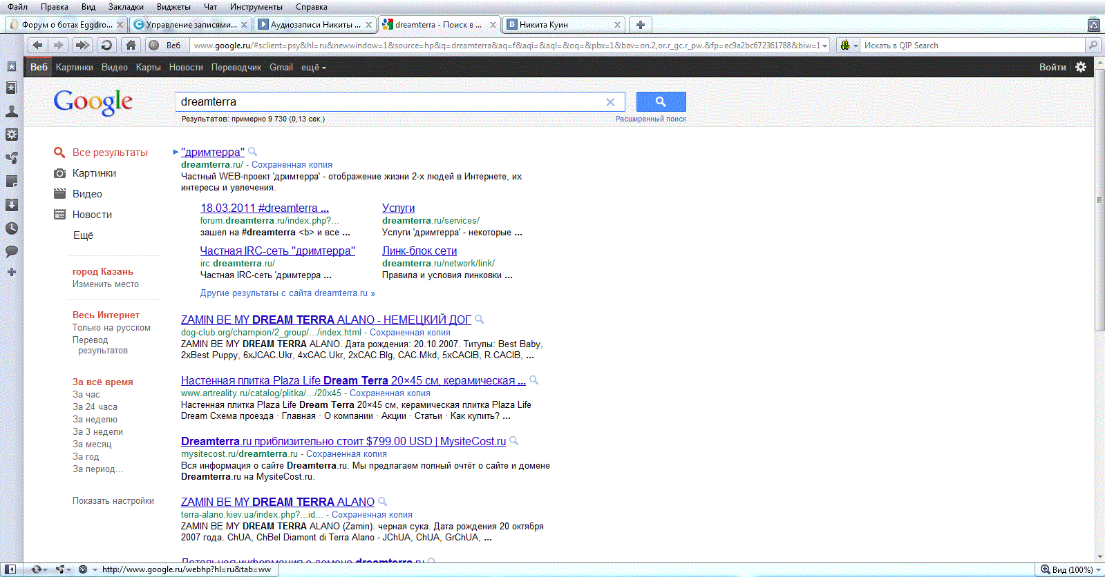Select "Видео" in the left search categories

87,194
